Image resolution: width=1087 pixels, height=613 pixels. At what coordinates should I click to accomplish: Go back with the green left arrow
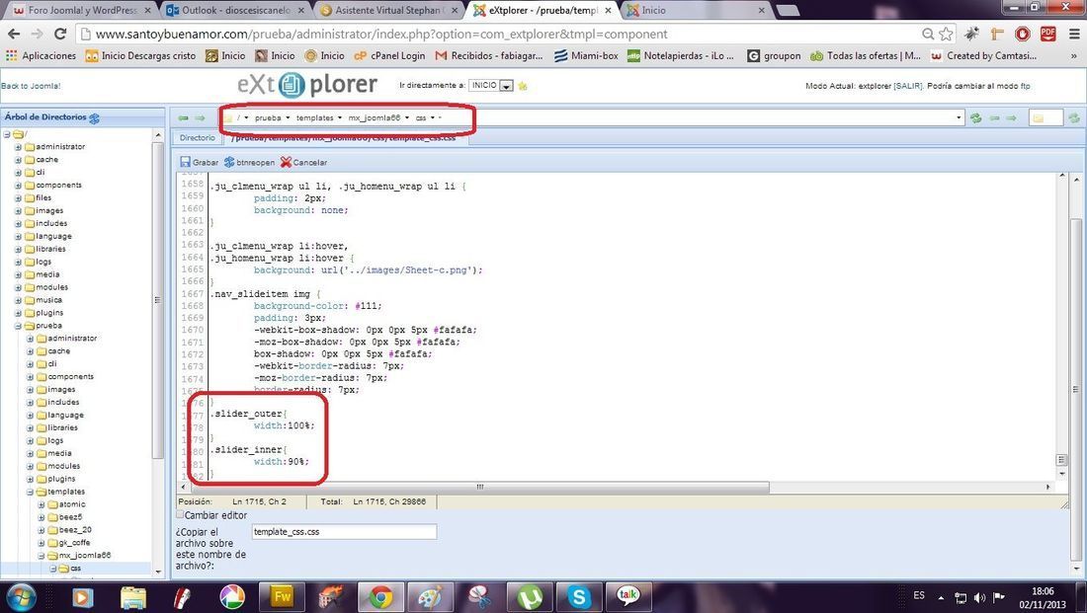(183, 118)
